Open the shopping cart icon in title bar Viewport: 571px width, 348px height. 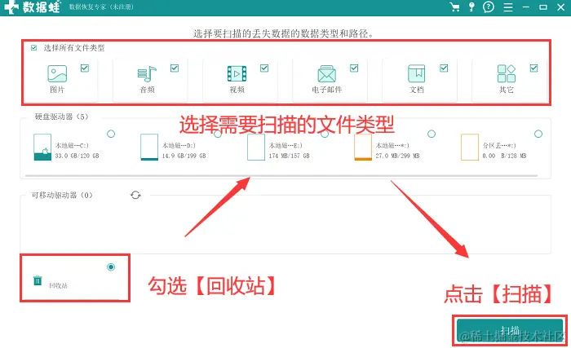[454, 7]
